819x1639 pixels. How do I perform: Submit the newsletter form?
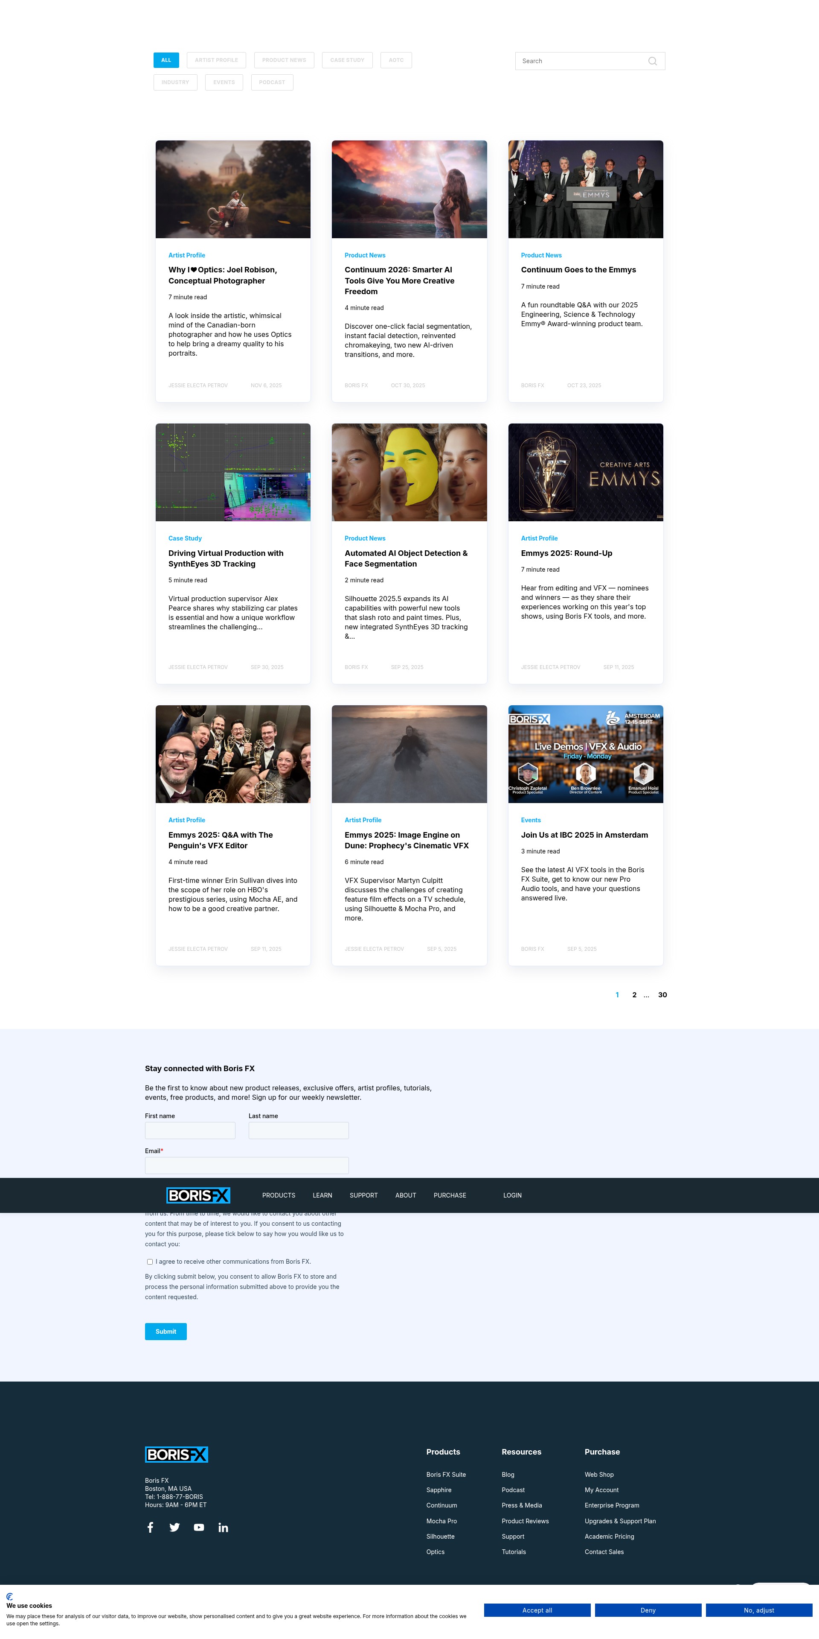pyautogui.click(x=166, y=1332)
